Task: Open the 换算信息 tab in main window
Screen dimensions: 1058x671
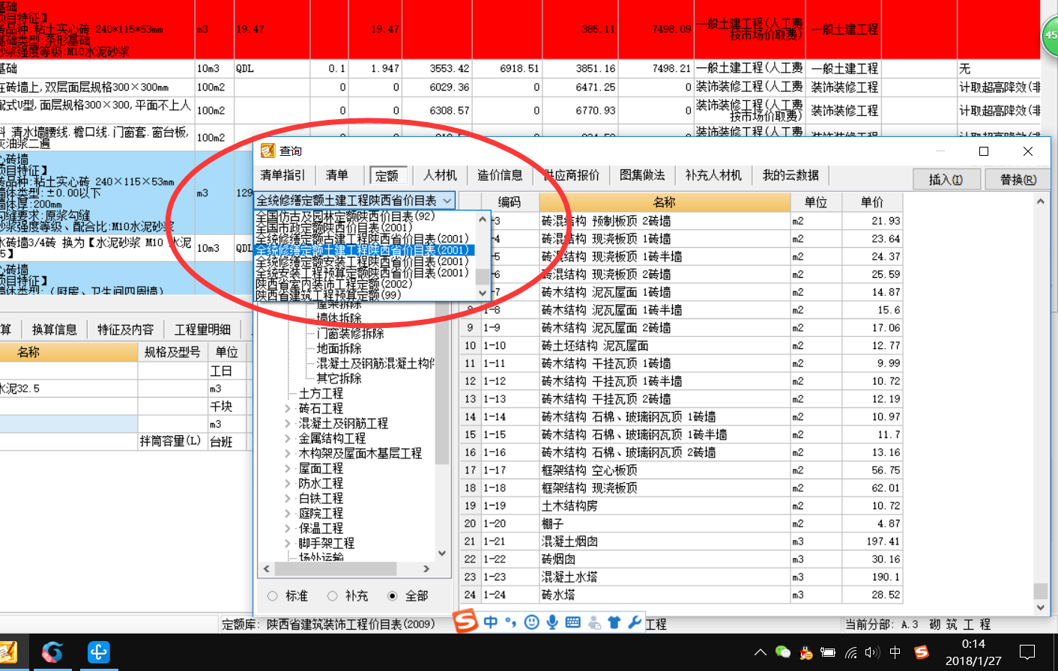Action: (54, 330)
